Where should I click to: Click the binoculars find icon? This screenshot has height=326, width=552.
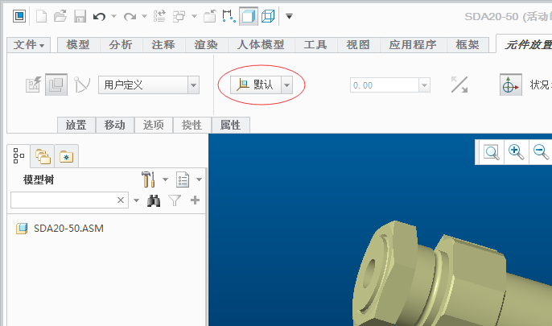coord(154,200)
